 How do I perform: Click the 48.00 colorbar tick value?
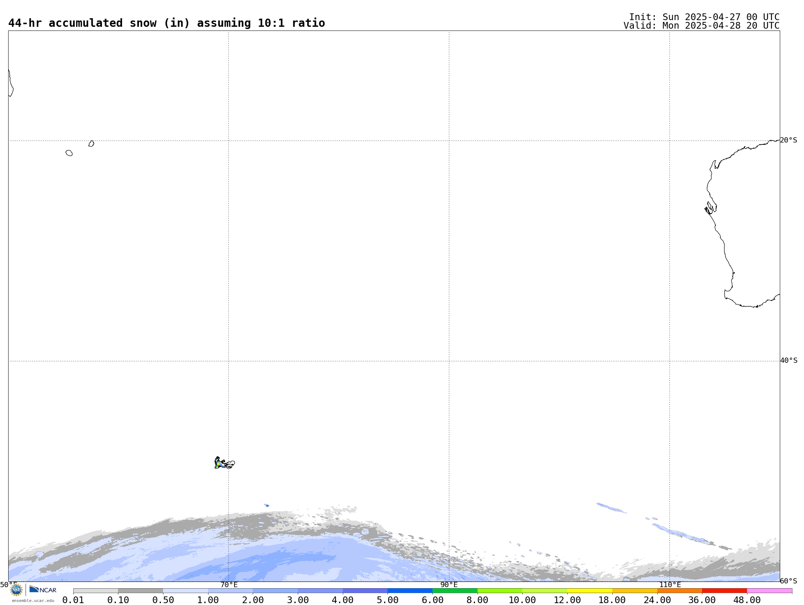point(747,600)
